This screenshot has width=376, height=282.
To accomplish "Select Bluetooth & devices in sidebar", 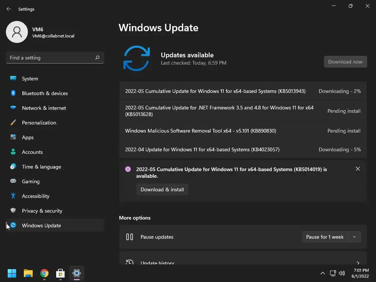I will [x=55, y=93].
